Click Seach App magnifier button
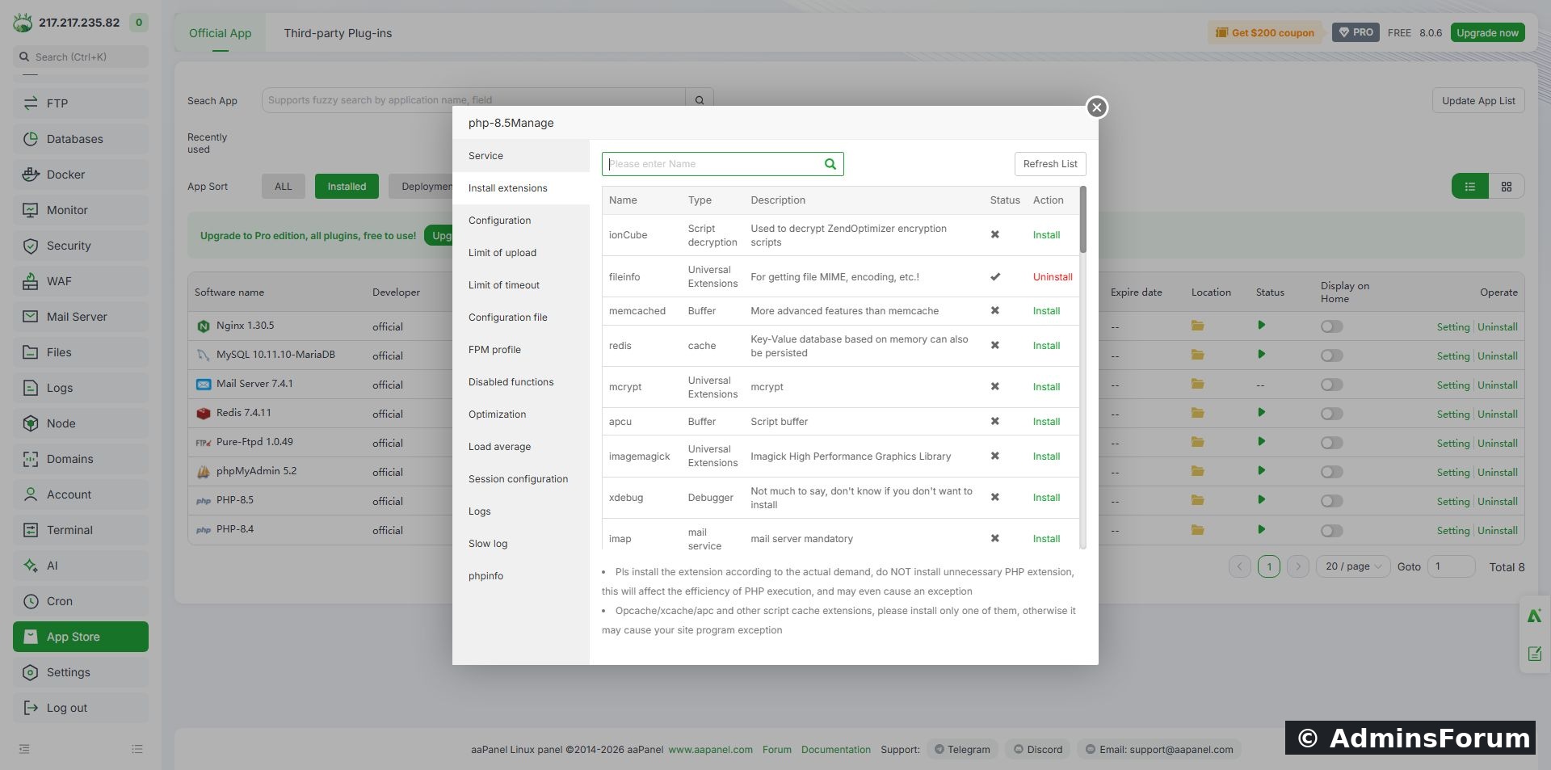Viewport: 1551px width, 770px height. click(x=700, y=100)
